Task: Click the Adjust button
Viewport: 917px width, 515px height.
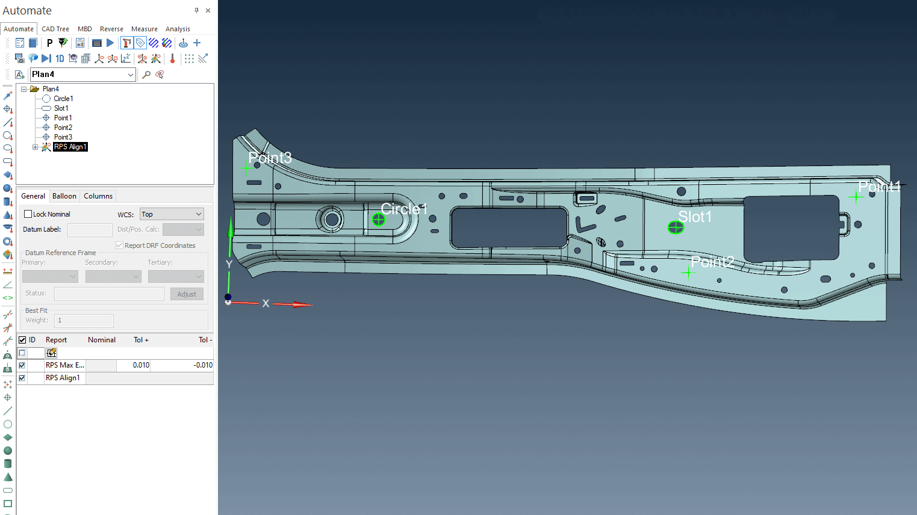Action: (x=187, y=294)
